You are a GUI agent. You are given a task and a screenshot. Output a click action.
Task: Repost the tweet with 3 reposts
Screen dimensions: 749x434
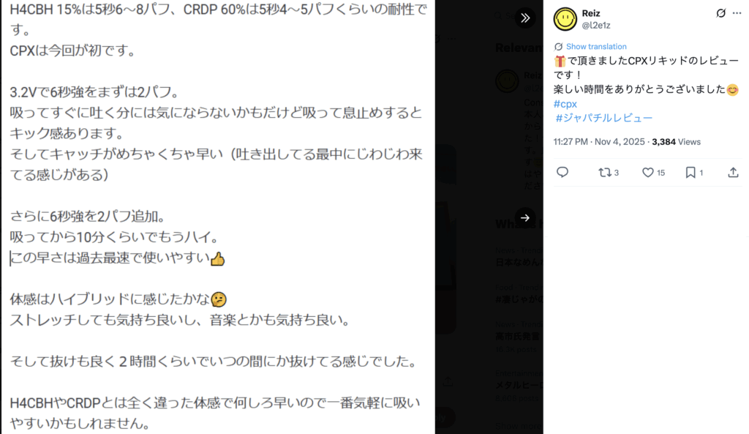click(609, 173)
